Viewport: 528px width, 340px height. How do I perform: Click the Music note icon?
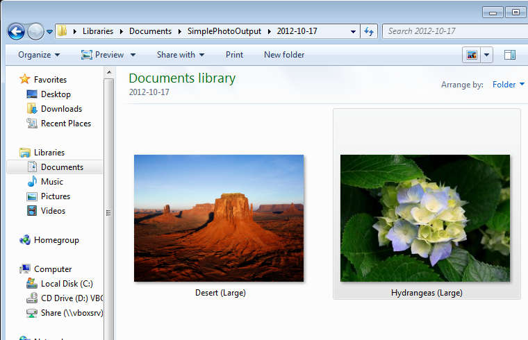coord(32,181)
